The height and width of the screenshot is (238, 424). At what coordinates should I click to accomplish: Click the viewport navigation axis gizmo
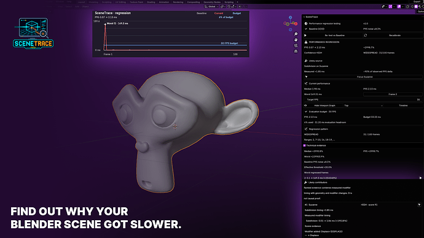[x=291, y=23]
